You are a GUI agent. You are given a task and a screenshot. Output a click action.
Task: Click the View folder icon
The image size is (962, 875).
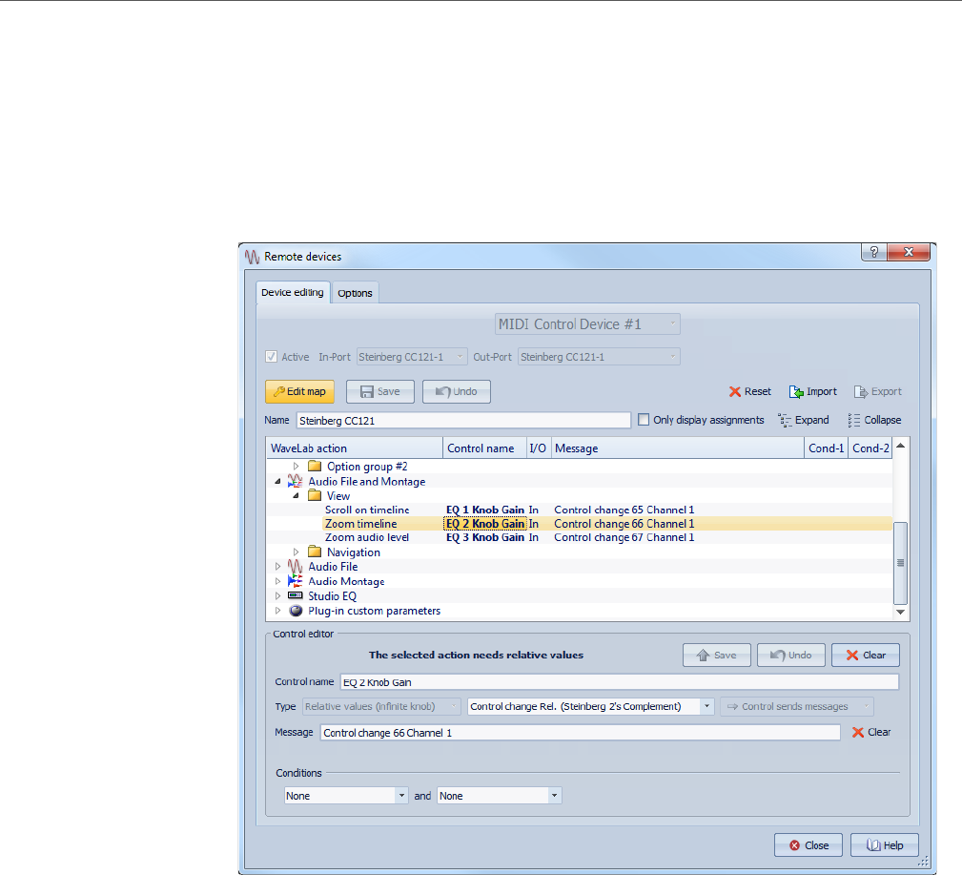tap(314, 495)
